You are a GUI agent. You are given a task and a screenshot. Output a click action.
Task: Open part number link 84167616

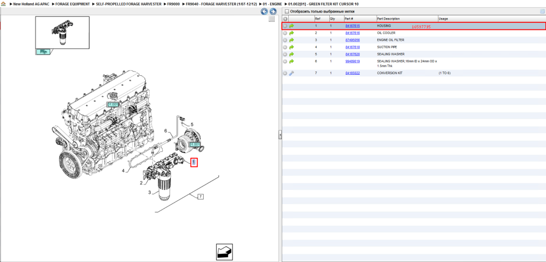pyautogui.click(x=352, y=33)
